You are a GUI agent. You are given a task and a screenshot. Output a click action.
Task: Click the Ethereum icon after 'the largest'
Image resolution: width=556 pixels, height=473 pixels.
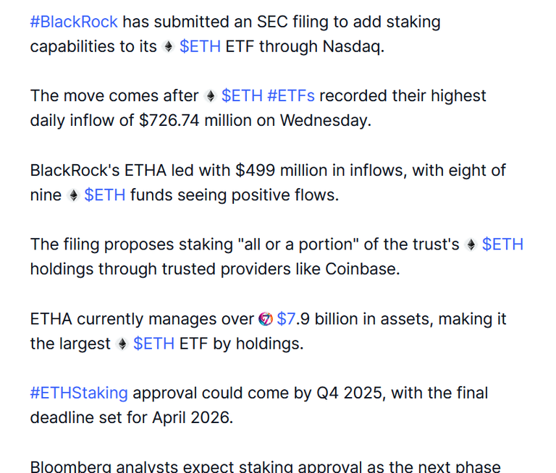(122, 344)
